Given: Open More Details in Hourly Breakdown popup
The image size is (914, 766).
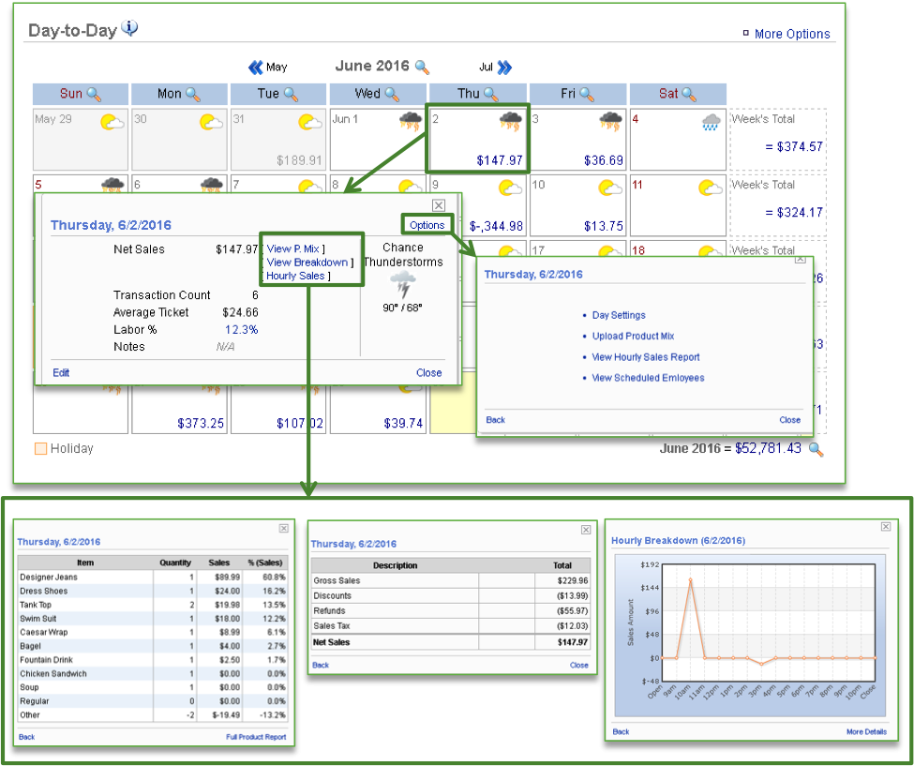Looking at the screenshot, I should [867, 731].
